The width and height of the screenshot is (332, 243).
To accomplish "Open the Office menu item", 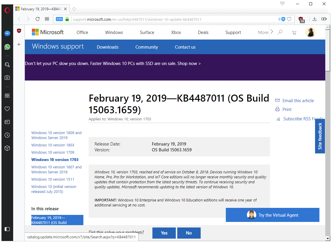I will (x=82, y=32).
